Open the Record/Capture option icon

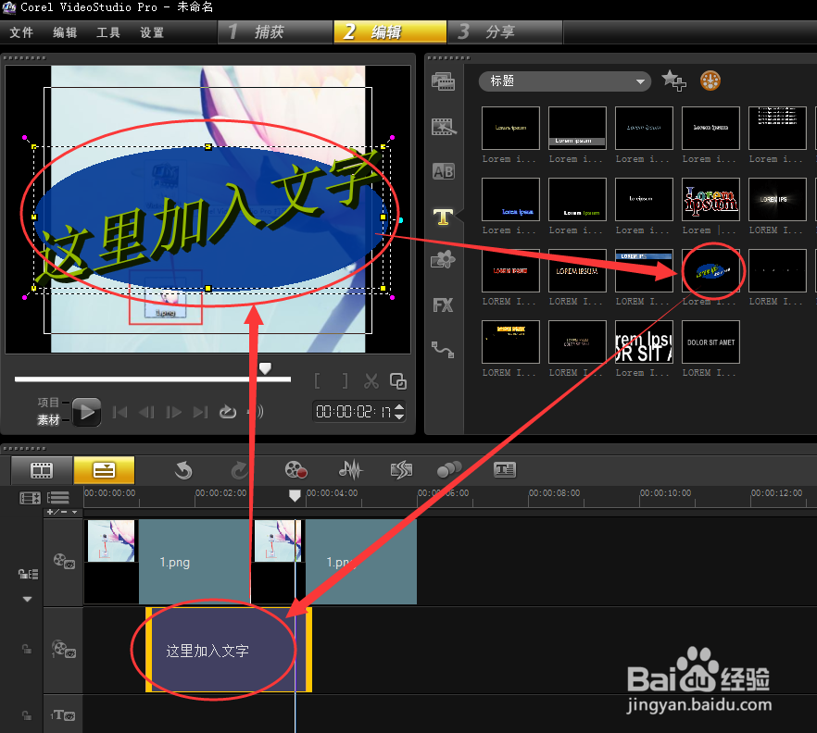click(x=296, y=469)
